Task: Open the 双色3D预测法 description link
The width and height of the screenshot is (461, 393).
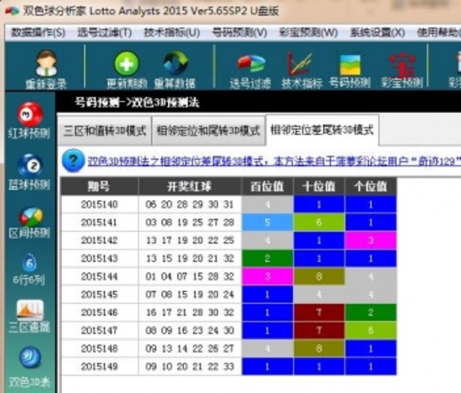Action: tap(274, 162)
